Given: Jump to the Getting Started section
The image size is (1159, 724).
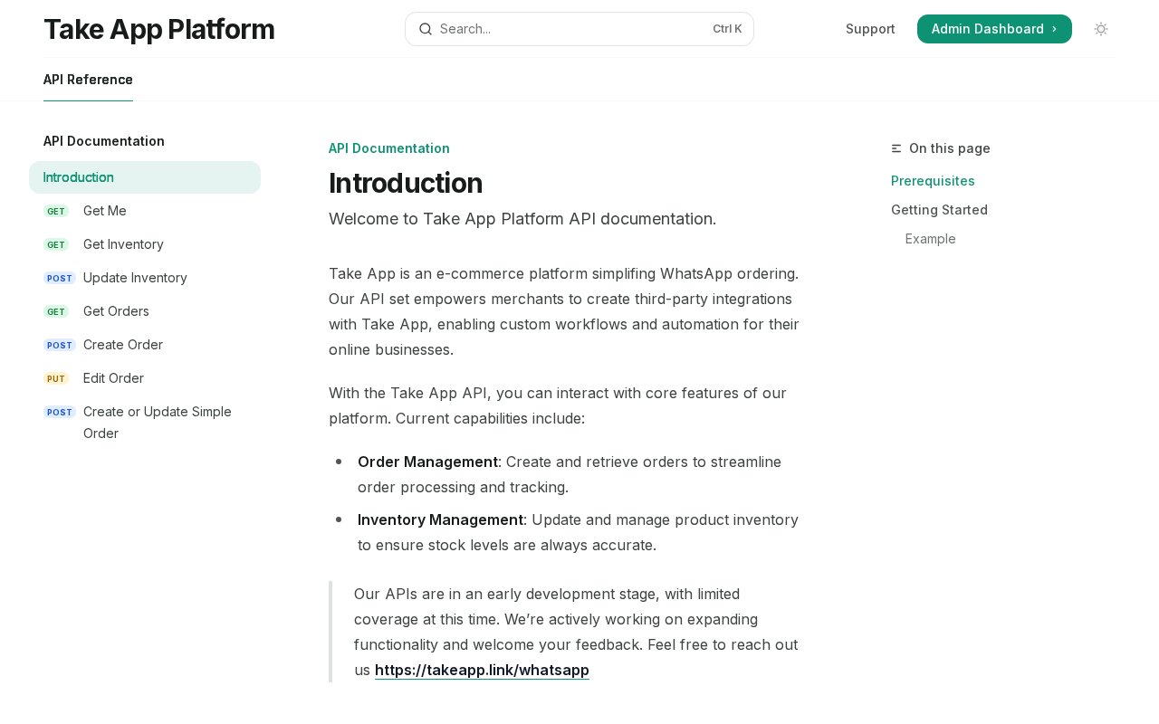Looking at the screenshot, I should point(939,210).
